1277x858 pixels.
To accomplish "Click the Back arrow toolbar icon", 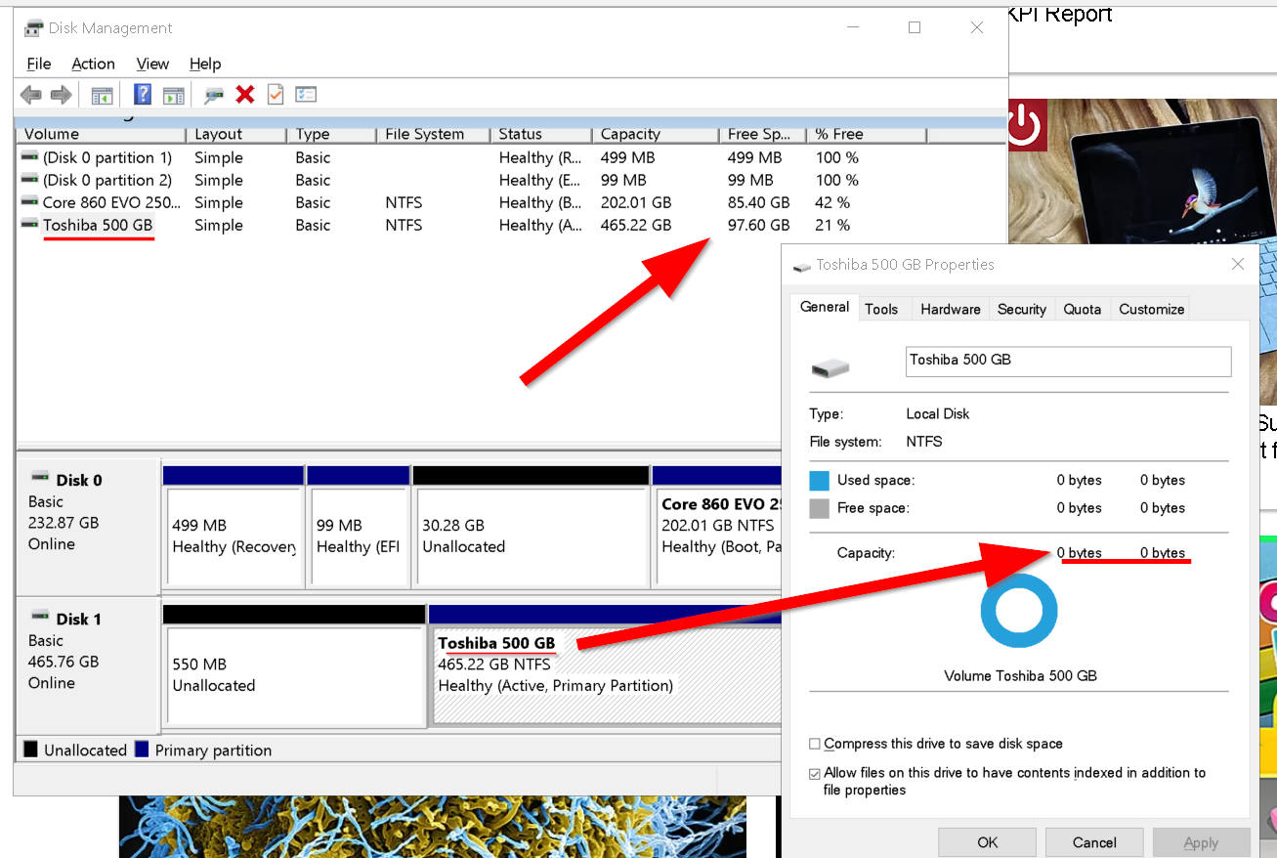I will [31, 95].
